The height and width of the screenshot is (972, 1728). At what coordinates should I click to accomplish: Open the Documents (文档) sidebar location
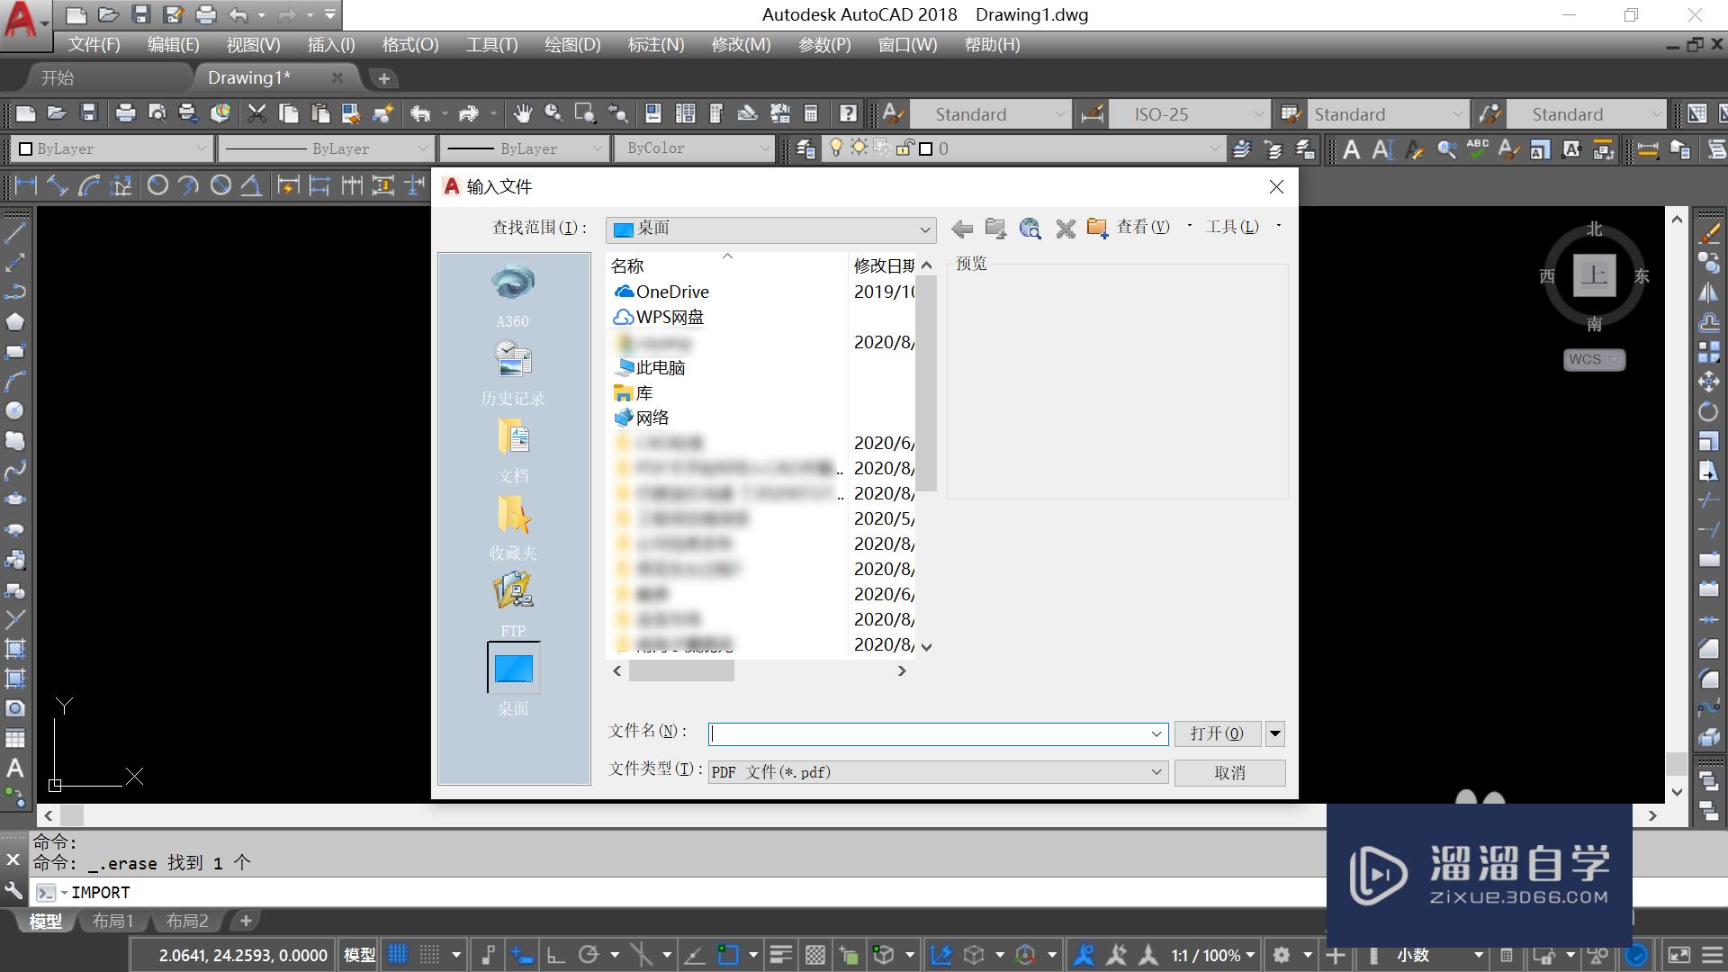[513, 450]
